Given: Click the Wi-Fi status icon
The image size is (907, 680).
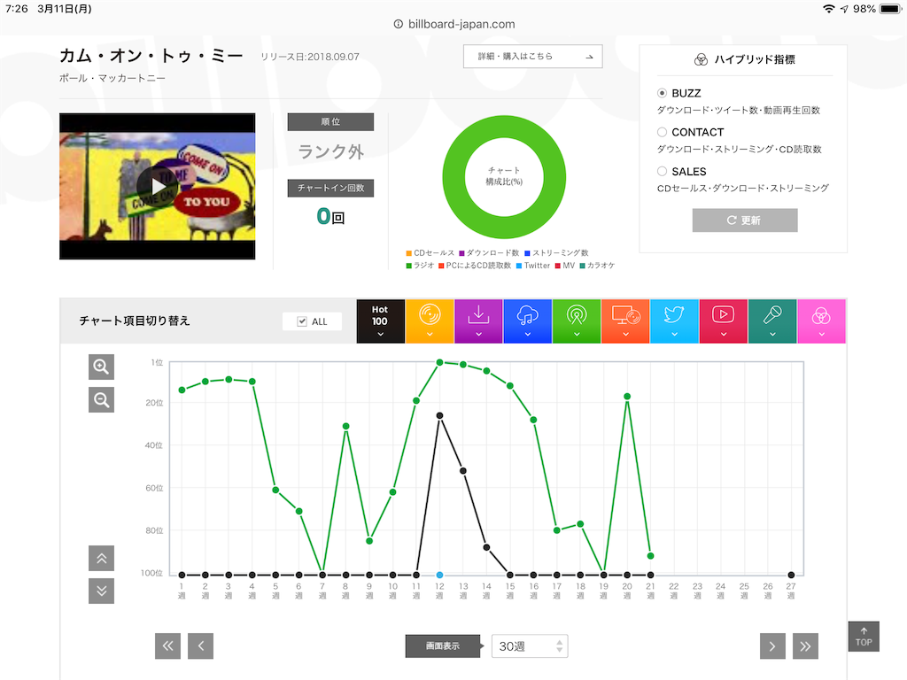Looking at the screenshot, I should click(x=829, y=9).
